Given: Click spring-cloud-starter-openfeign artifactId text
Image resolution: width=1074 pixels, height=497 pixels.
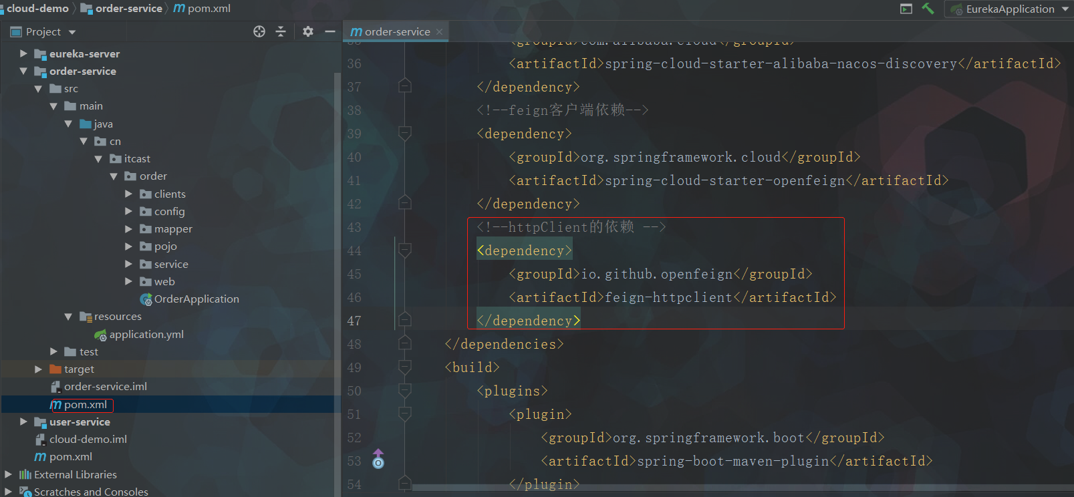Looking at the screenshot, I should (x=725, y=180).
